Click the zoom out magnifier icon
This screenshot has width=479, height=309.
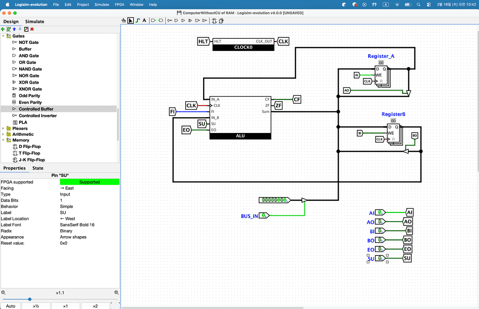pyautogui.click(x=3, y=293)
